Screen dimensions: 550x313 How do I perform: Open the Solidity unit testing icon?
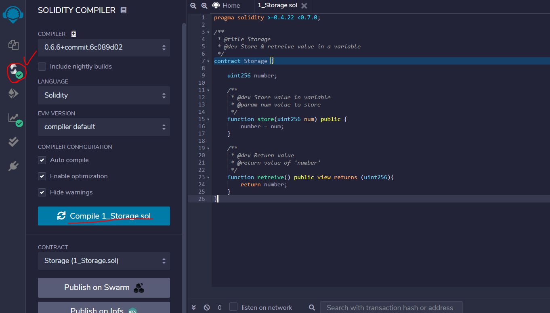point(13,142)
